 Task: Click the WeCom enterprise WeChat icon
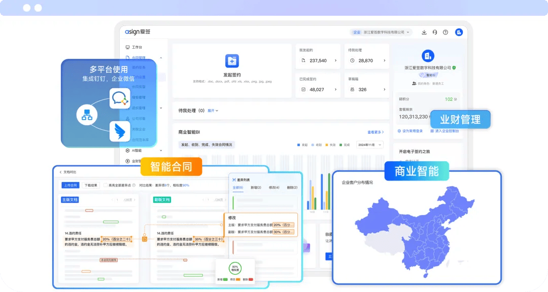pos(120,98)
